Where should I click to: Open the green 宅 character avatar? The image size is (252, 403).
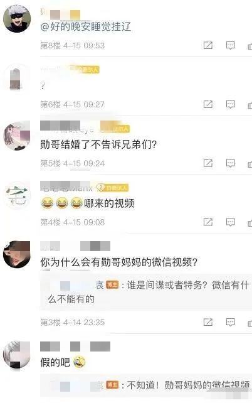tap(17, 196)
